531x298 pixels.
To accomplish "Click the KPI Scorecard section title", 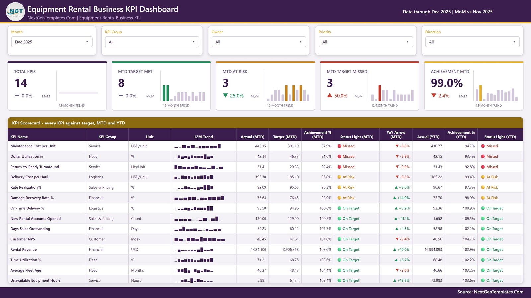I will 69,123.
